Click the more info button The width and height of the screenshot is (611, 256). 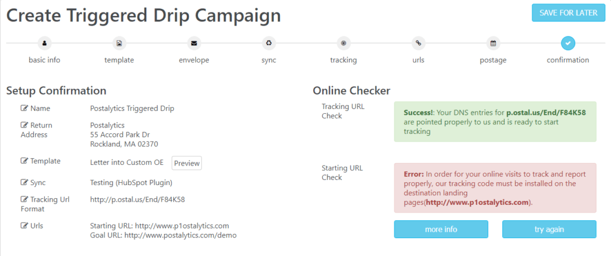[x=441, y=229]
